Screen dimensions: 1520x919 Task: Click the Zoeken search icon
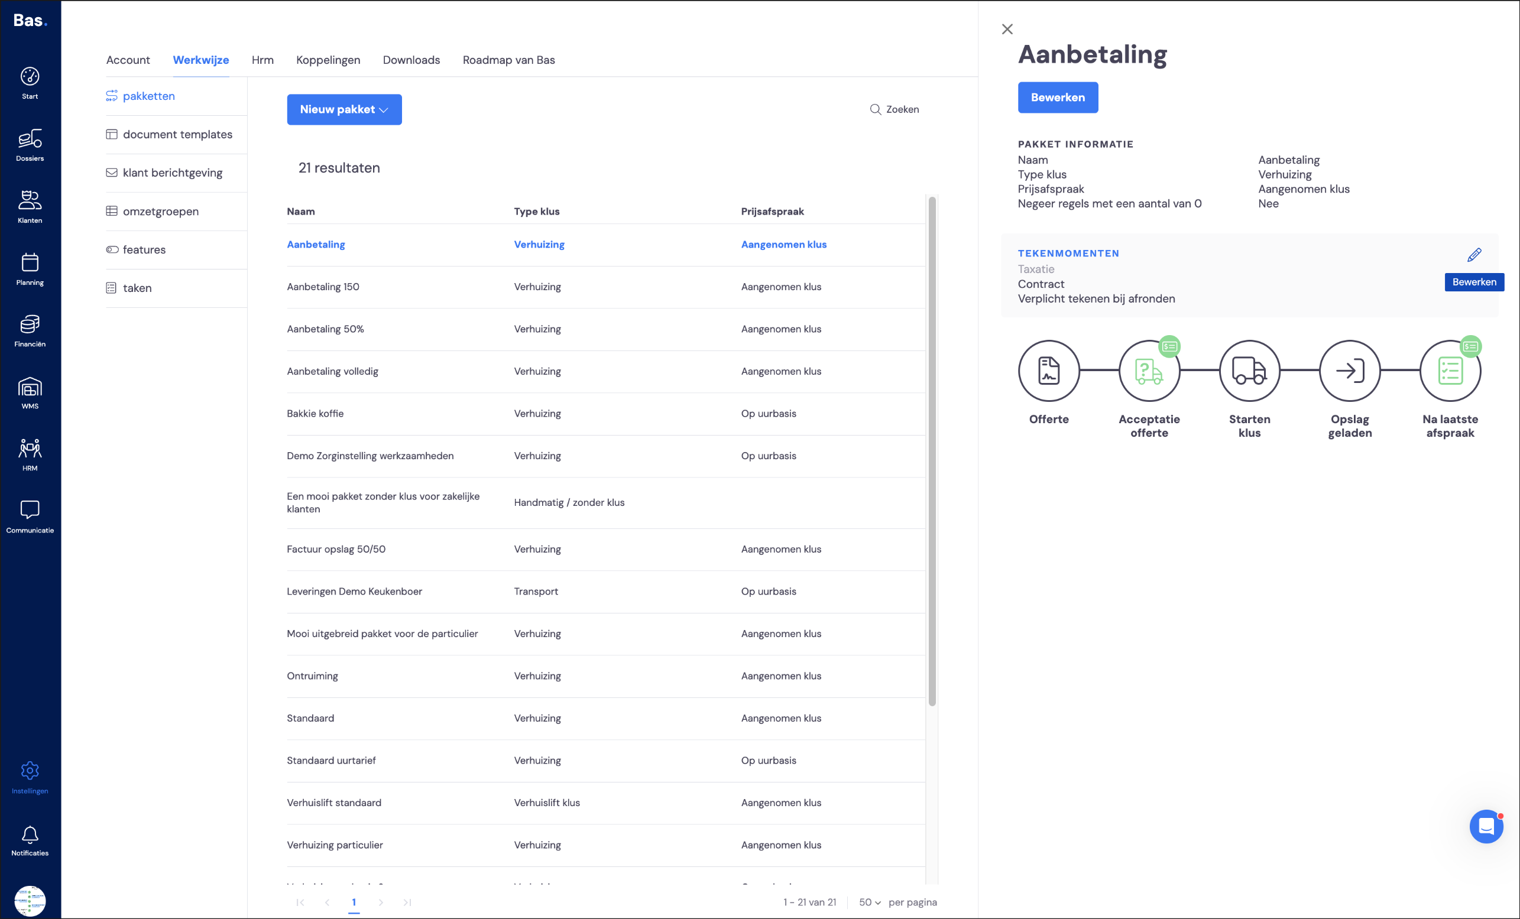click(875, 109)
